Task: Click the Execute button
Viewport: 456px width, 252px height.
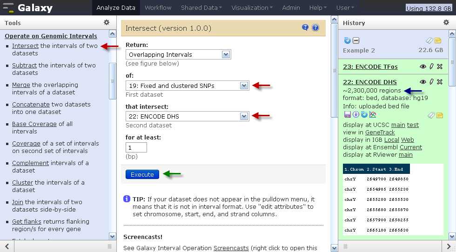Action: (x=142, y=174)
